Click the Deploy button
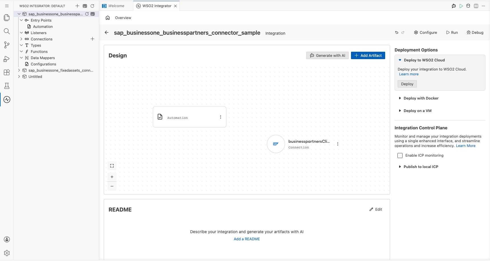 407,84
